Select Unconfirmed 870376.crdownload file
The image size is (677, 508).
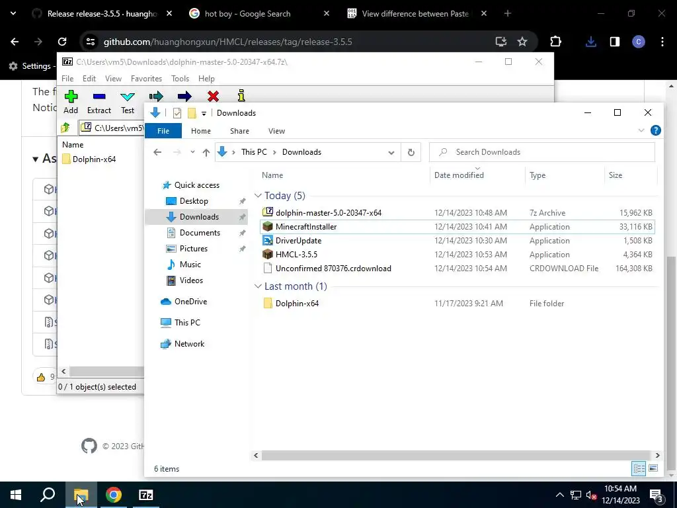458,269
